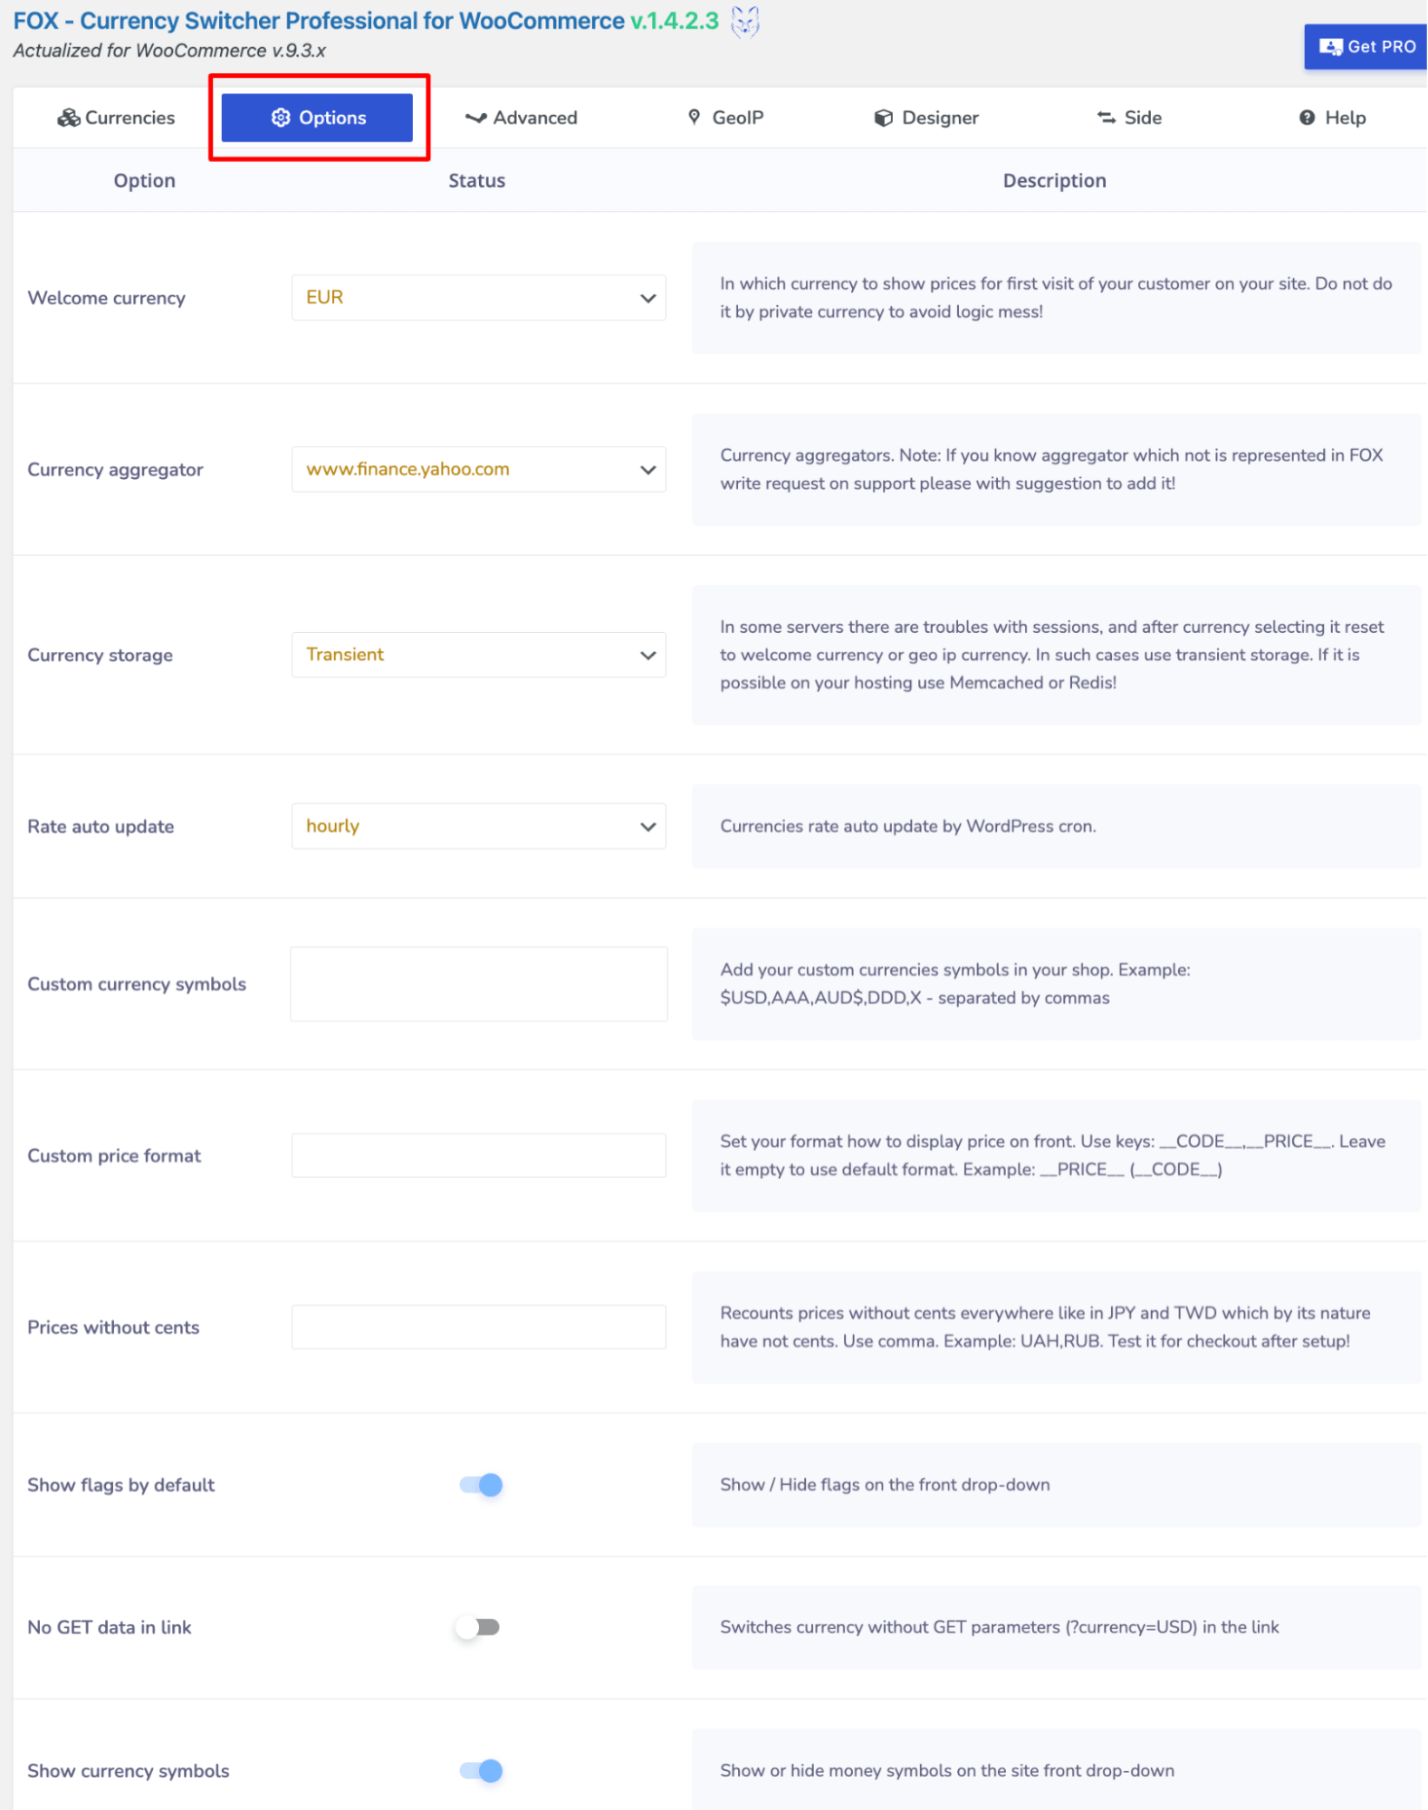Click the Side tab arrows icon
The width and height of the screenshot is (1428, 1810).
click(x=1106, y=118)
